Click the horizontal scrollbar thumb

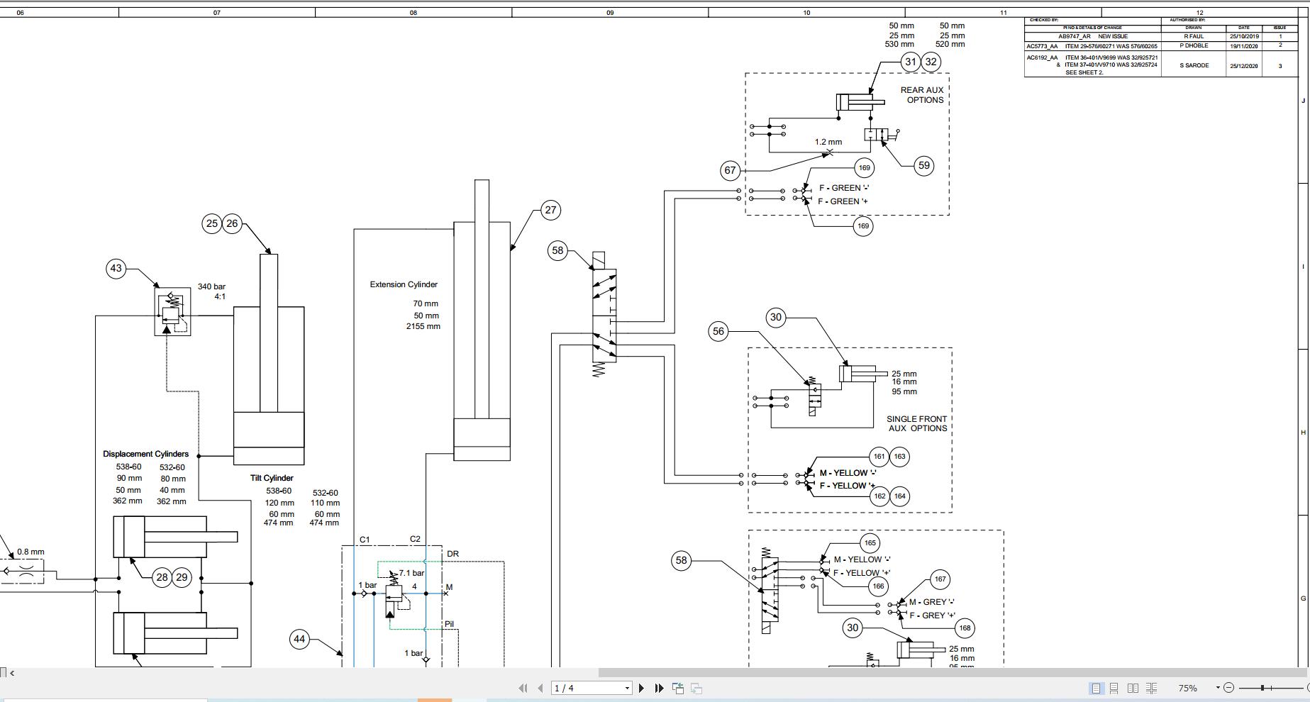pos(951,672)
